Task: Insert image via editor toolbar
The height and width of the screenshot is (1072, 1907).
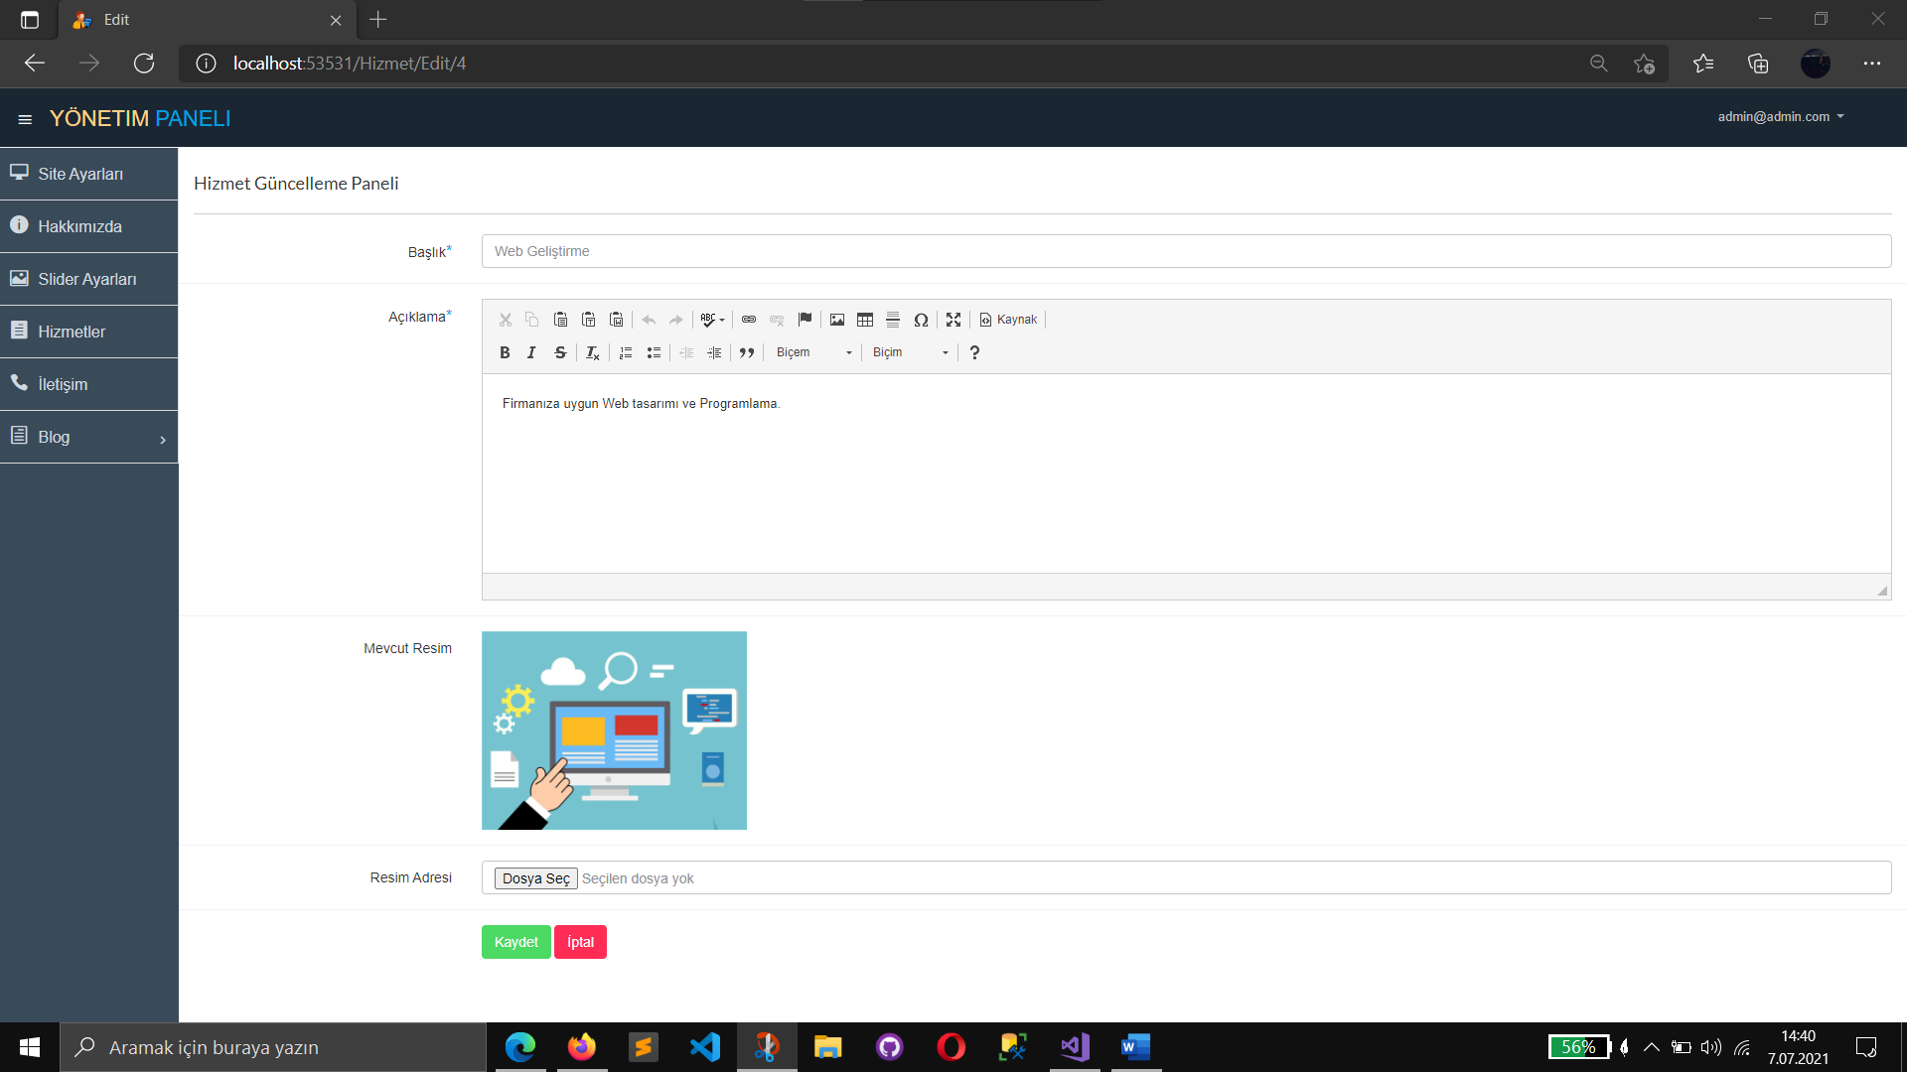Action: 837,320
